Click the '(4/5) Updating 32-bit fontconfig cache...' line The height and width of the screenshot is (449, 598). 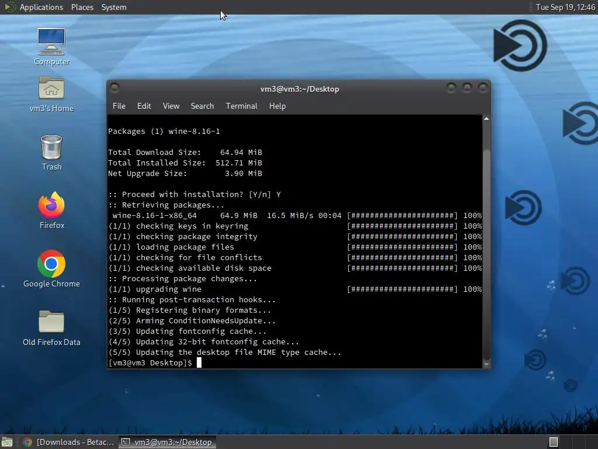pyautogui.click(x=204, y=341)
